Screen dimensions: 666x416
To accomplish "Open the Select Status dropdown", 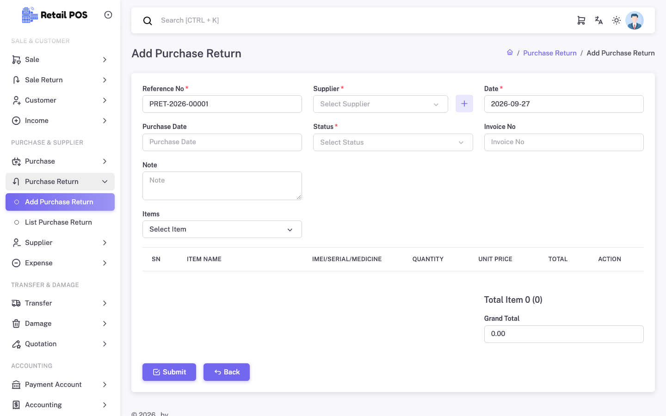I will click(393, 142).
